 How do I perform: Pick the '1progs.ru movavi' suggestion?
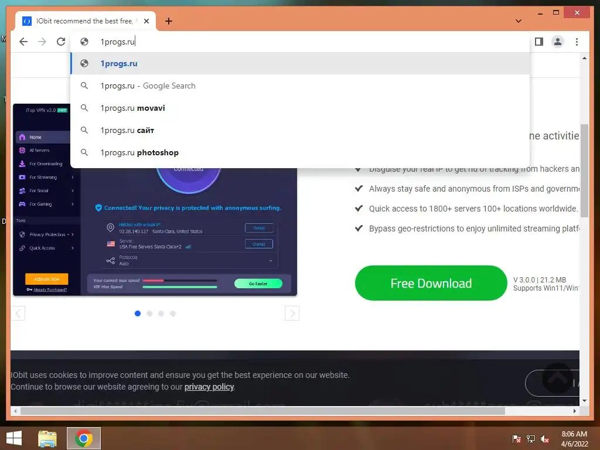[300, 108]
